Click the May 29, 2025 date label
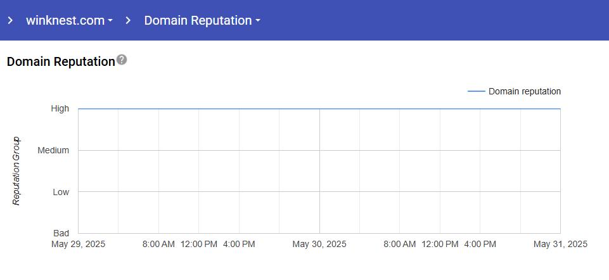The image size is (609, 280). click(x=79, y=244)
